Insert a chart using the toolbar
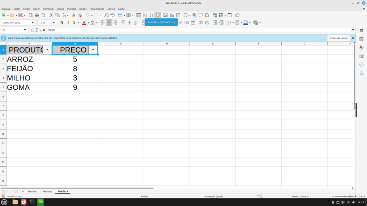 (172, 15)
